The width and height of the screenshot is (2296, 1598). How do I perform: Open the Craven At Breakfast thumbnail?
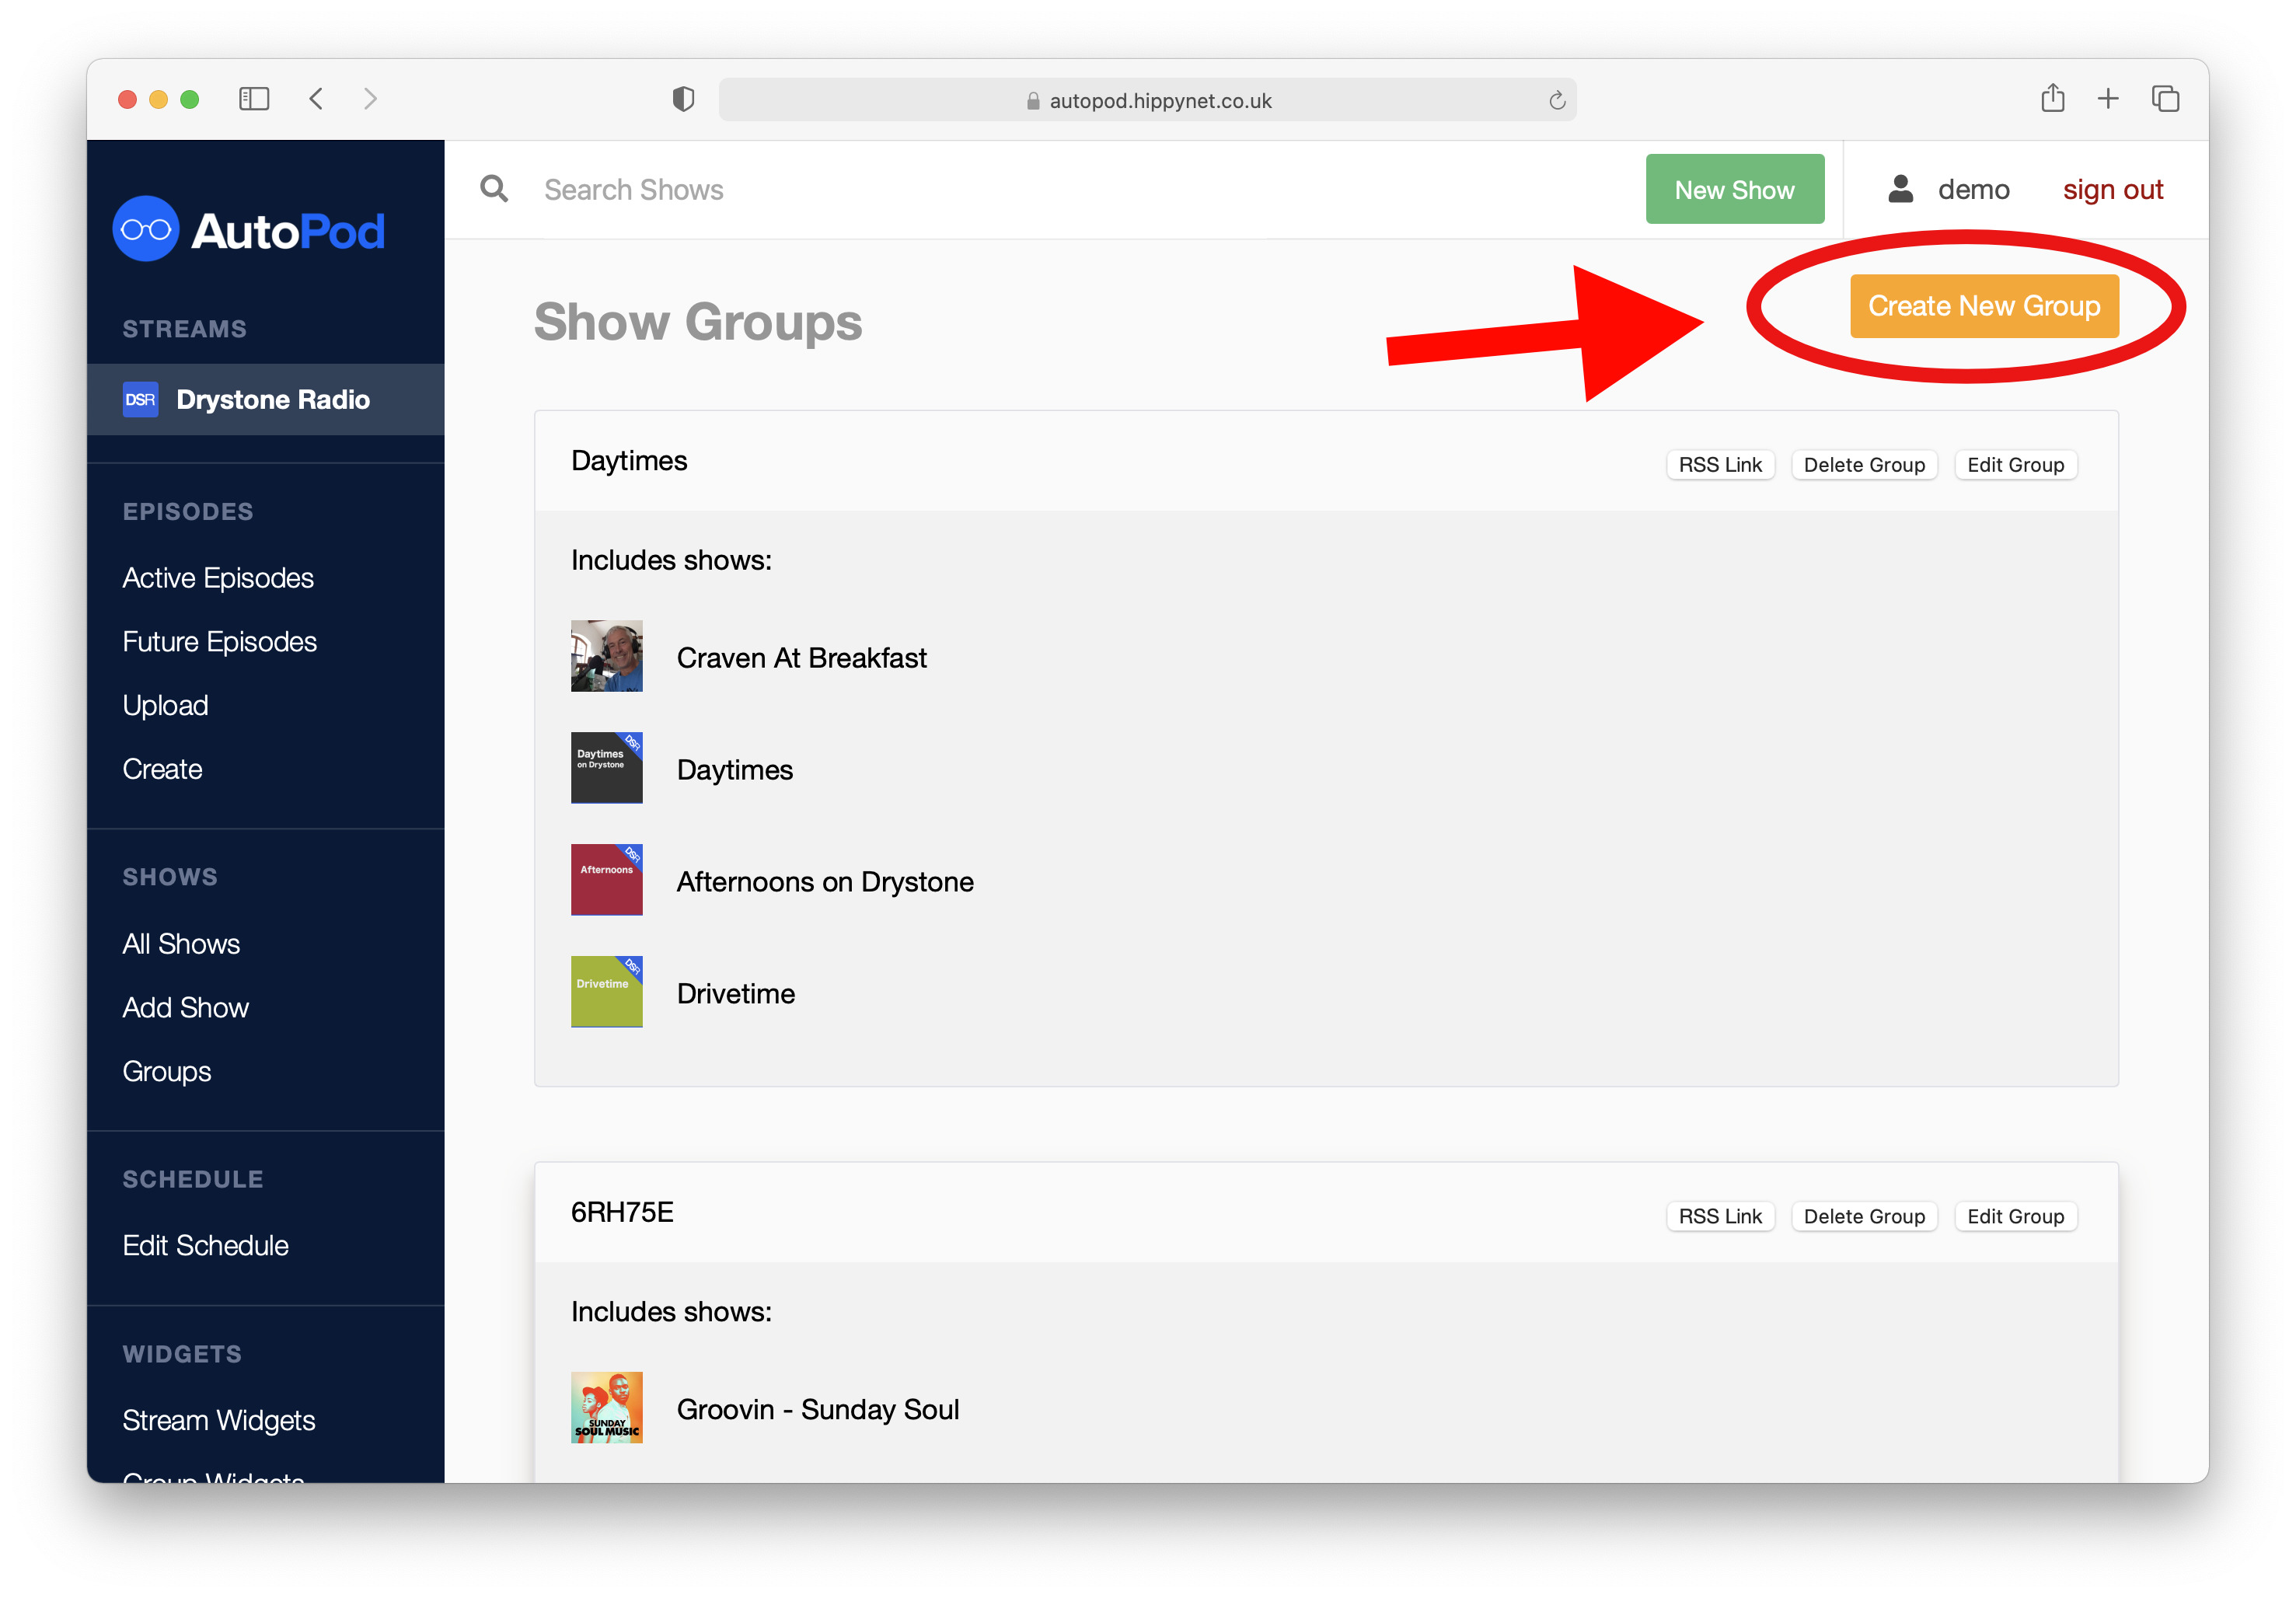click(606, 656)
